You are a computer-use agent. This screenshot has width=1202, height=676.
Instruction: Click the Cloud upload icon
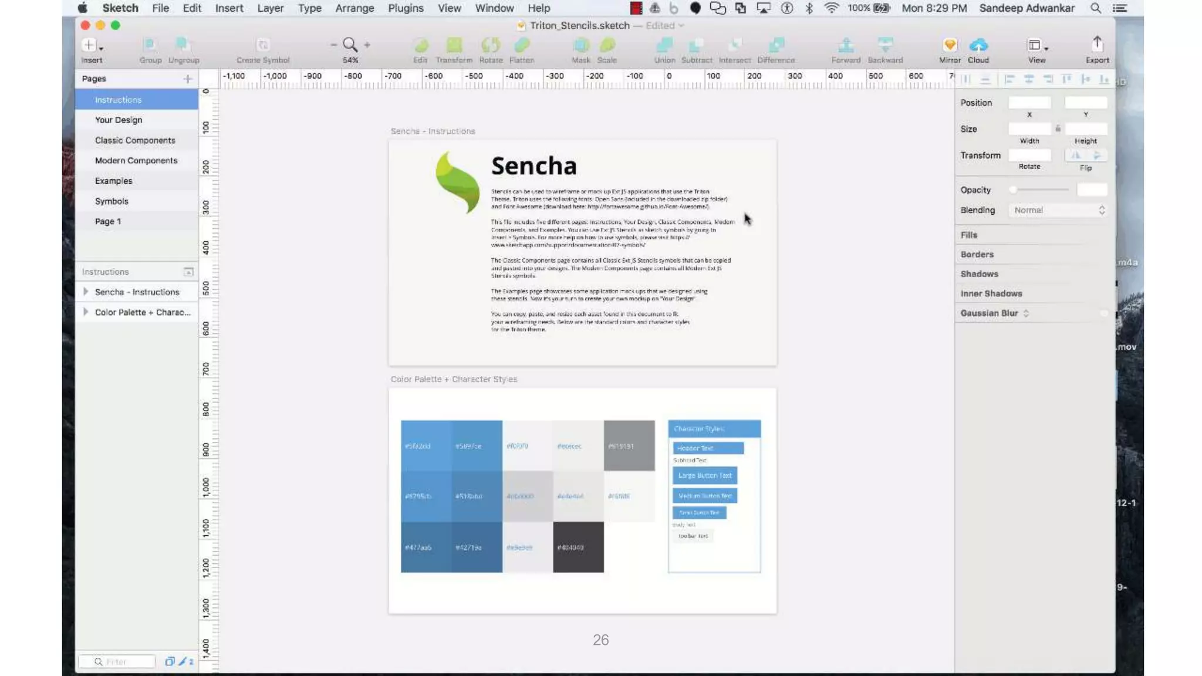tap(978, 45)
